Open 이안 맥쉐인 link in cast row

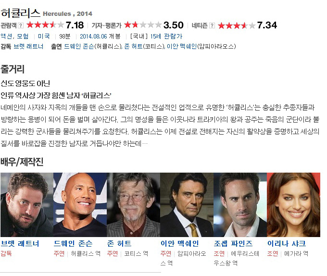[182, 46]
